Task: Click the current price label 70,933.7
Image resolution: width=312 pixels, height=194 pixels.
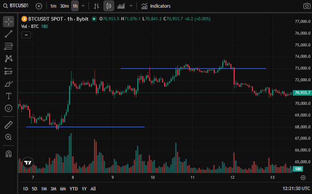Action: point(302,93)
